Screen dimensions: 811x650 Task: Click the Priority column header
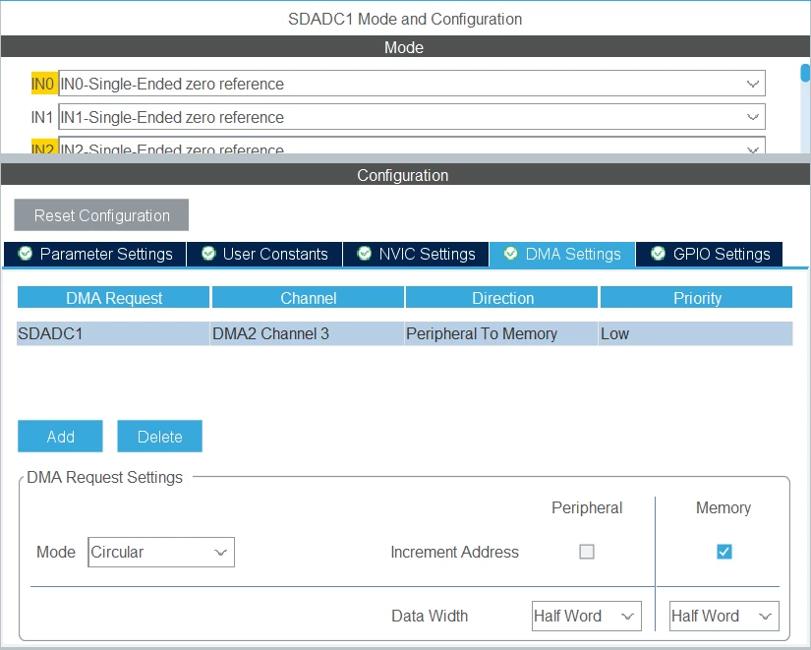tap(697, 298)
